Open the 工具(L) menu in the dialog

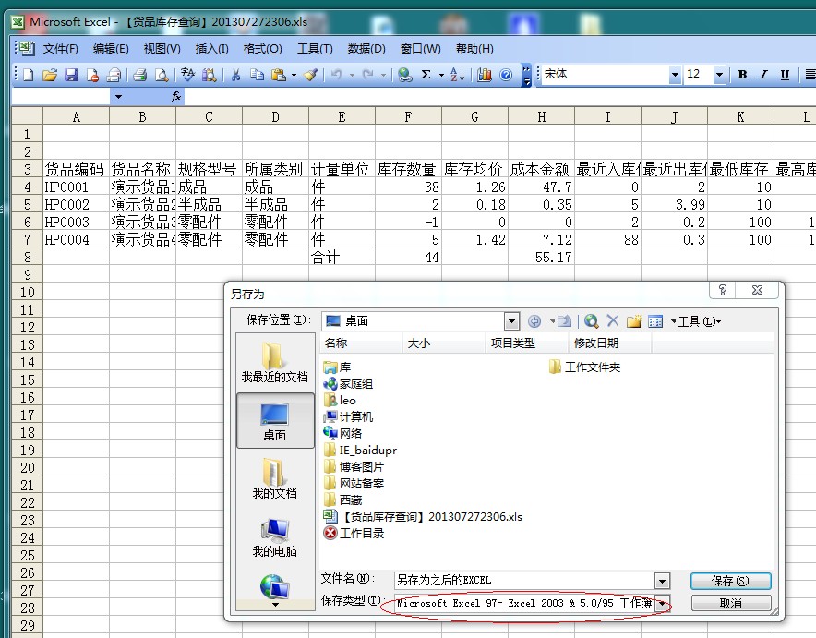pos(698,320)
